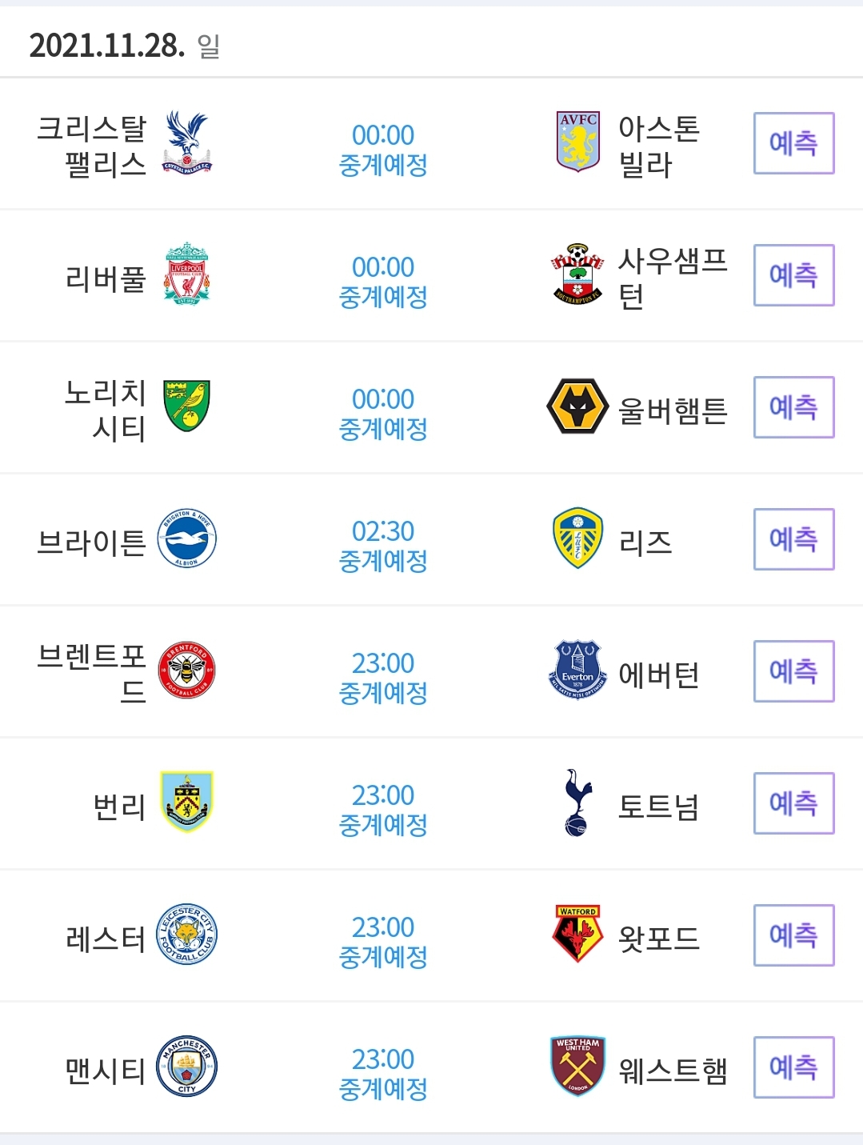Click the West Ham United crest
This screenshot has height=1145, width=863.
point(577,1067)
